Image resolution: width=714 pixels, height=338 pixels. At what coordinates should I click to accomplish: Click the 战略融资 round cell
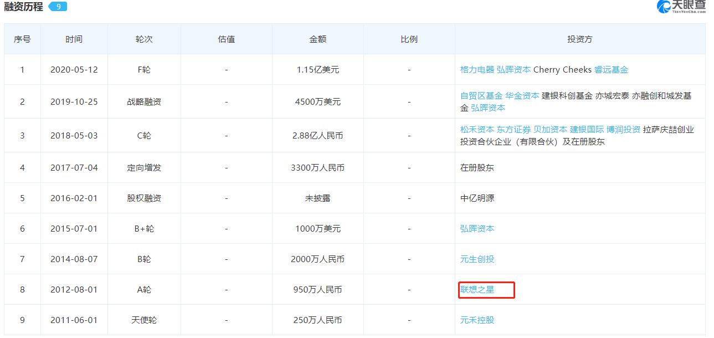coord(144,102)
